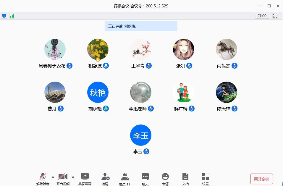The image size is (283, 186).
Task: Click 李玉's blue name avatar
Action: coord(141,135)
